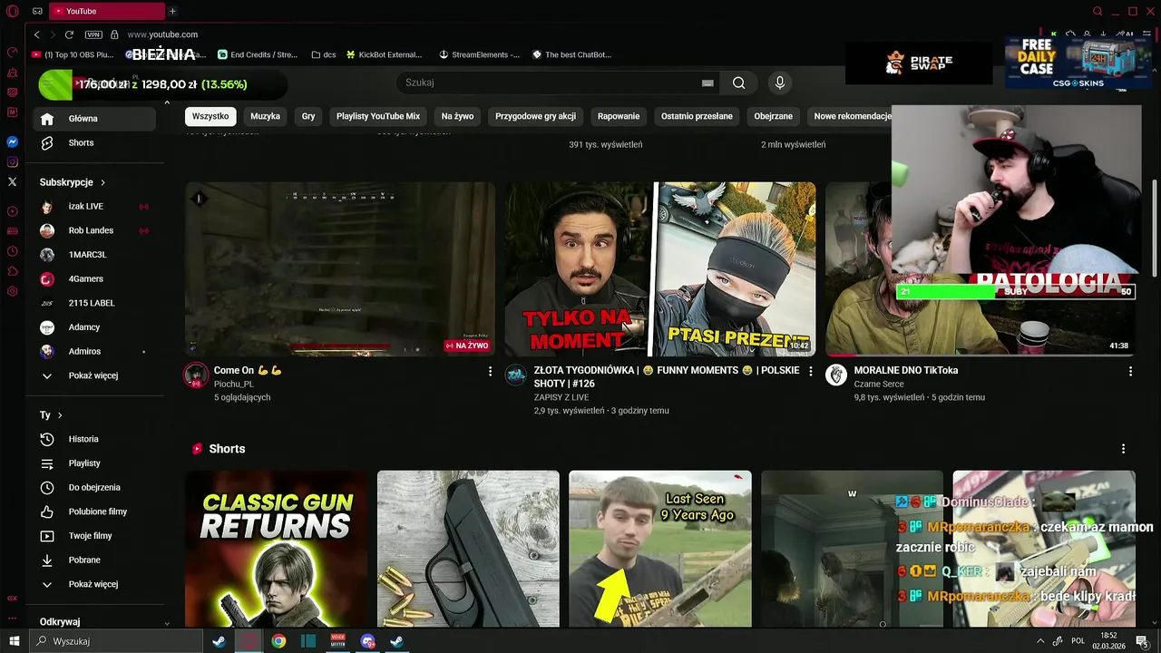
Task: Open the CLASSIC GUN RETURNS short
Action: [x=277, y=549]
